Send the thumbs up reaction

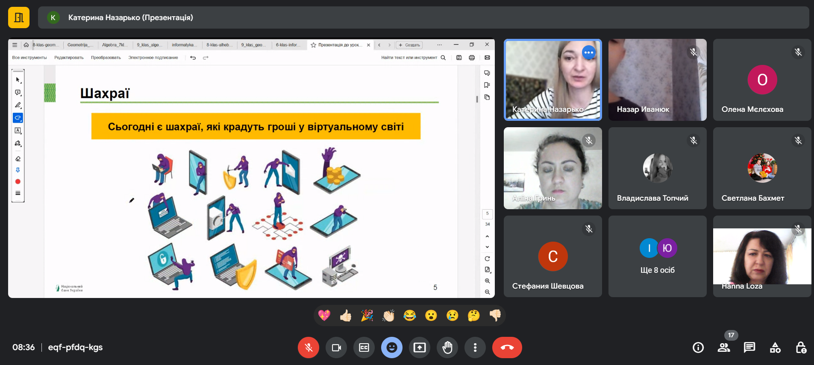[345, 315]
